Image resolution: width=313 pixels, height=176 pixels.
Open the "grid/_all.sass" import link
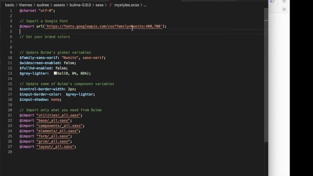(x=53, y=141)
